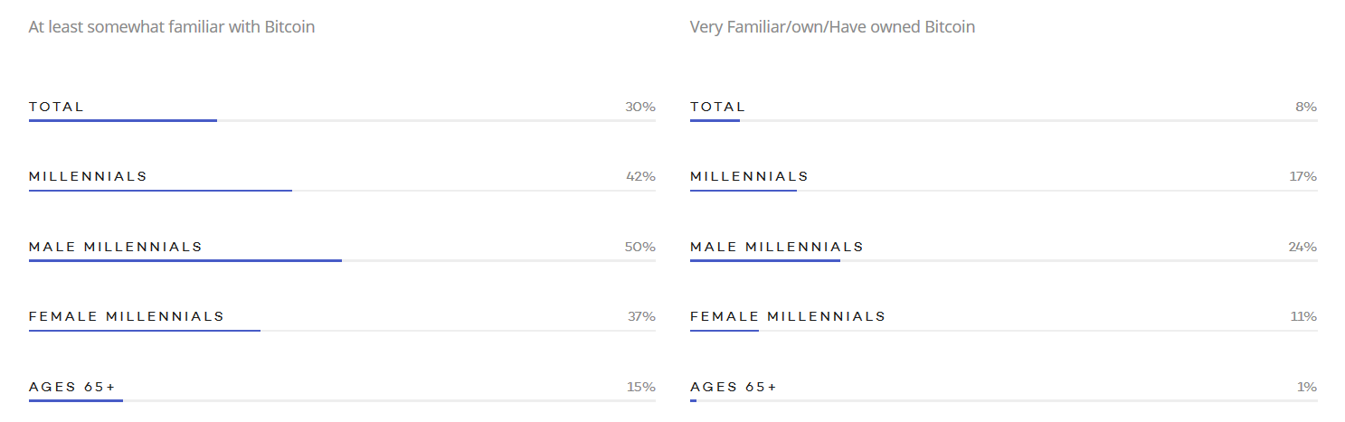Select the 37% Female Millennials value
Image resolution: width=1345 pixels, height=422 pixels.
click(x=640, y=316)
